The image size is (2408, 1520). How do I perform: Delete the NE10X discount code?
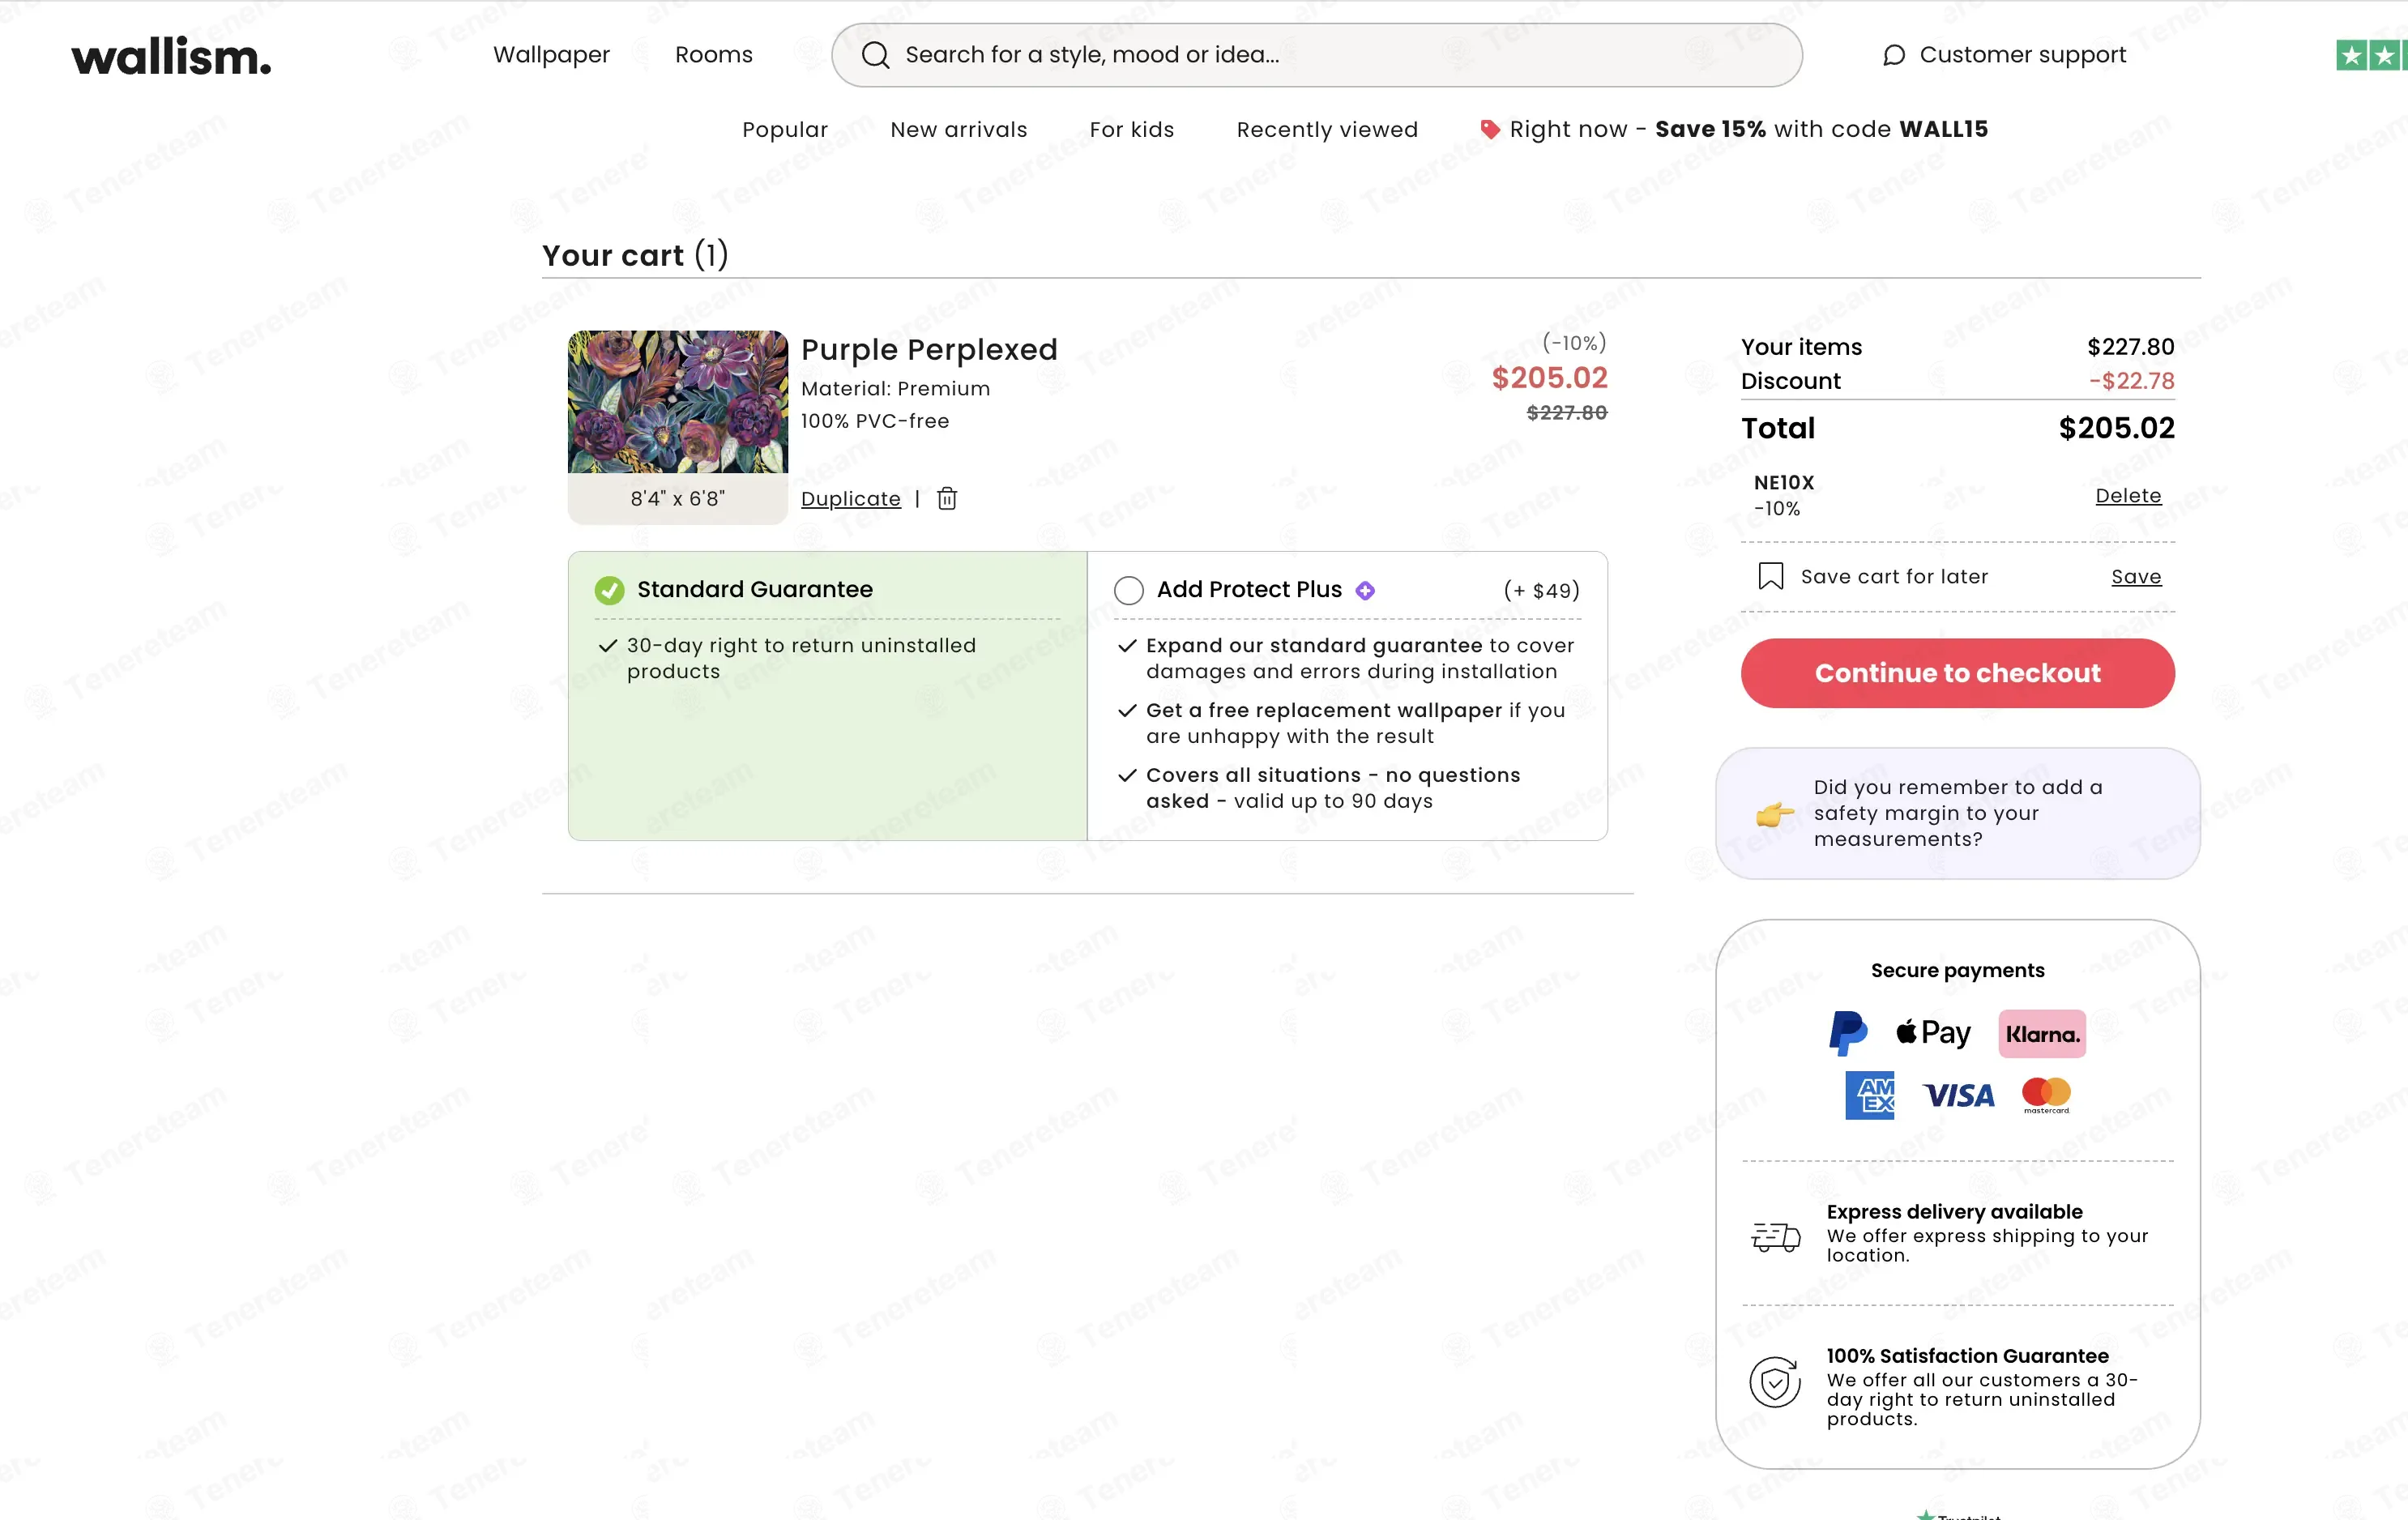click(2127, 495)
